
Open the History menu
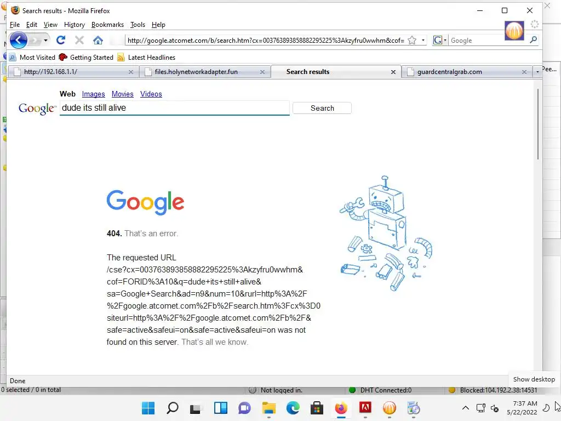[75, 25]
